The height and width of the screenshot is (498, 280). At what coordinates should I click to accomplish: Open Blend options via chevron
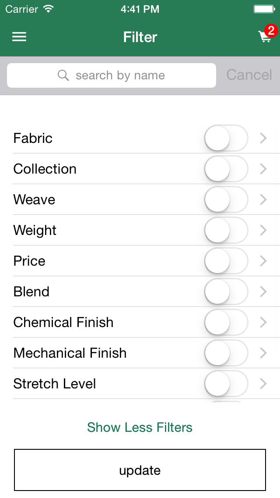(263, 292)
